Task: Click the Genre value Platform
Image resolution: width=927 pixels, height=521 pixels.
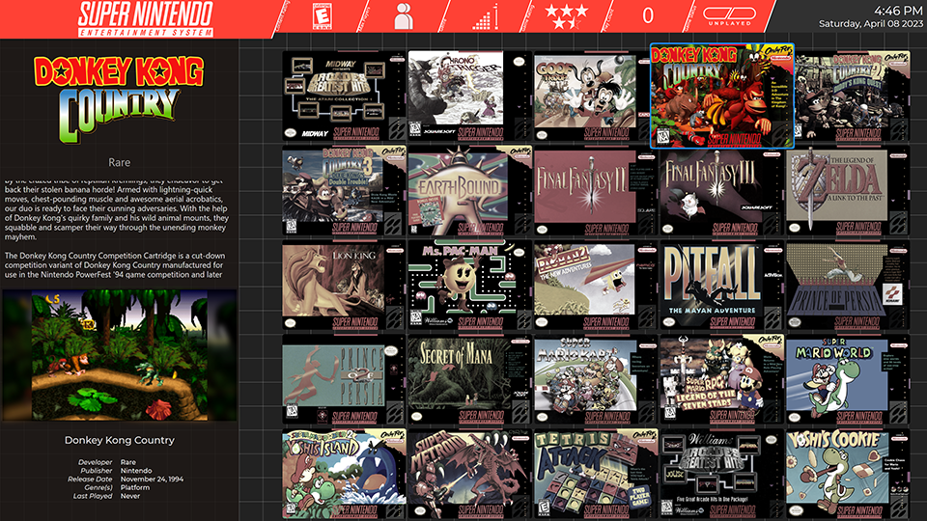Action: 135,487
